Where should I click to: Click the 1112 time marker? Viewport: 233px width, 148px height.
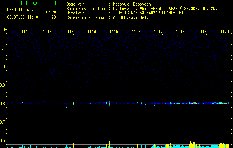[x=47, y=32]
